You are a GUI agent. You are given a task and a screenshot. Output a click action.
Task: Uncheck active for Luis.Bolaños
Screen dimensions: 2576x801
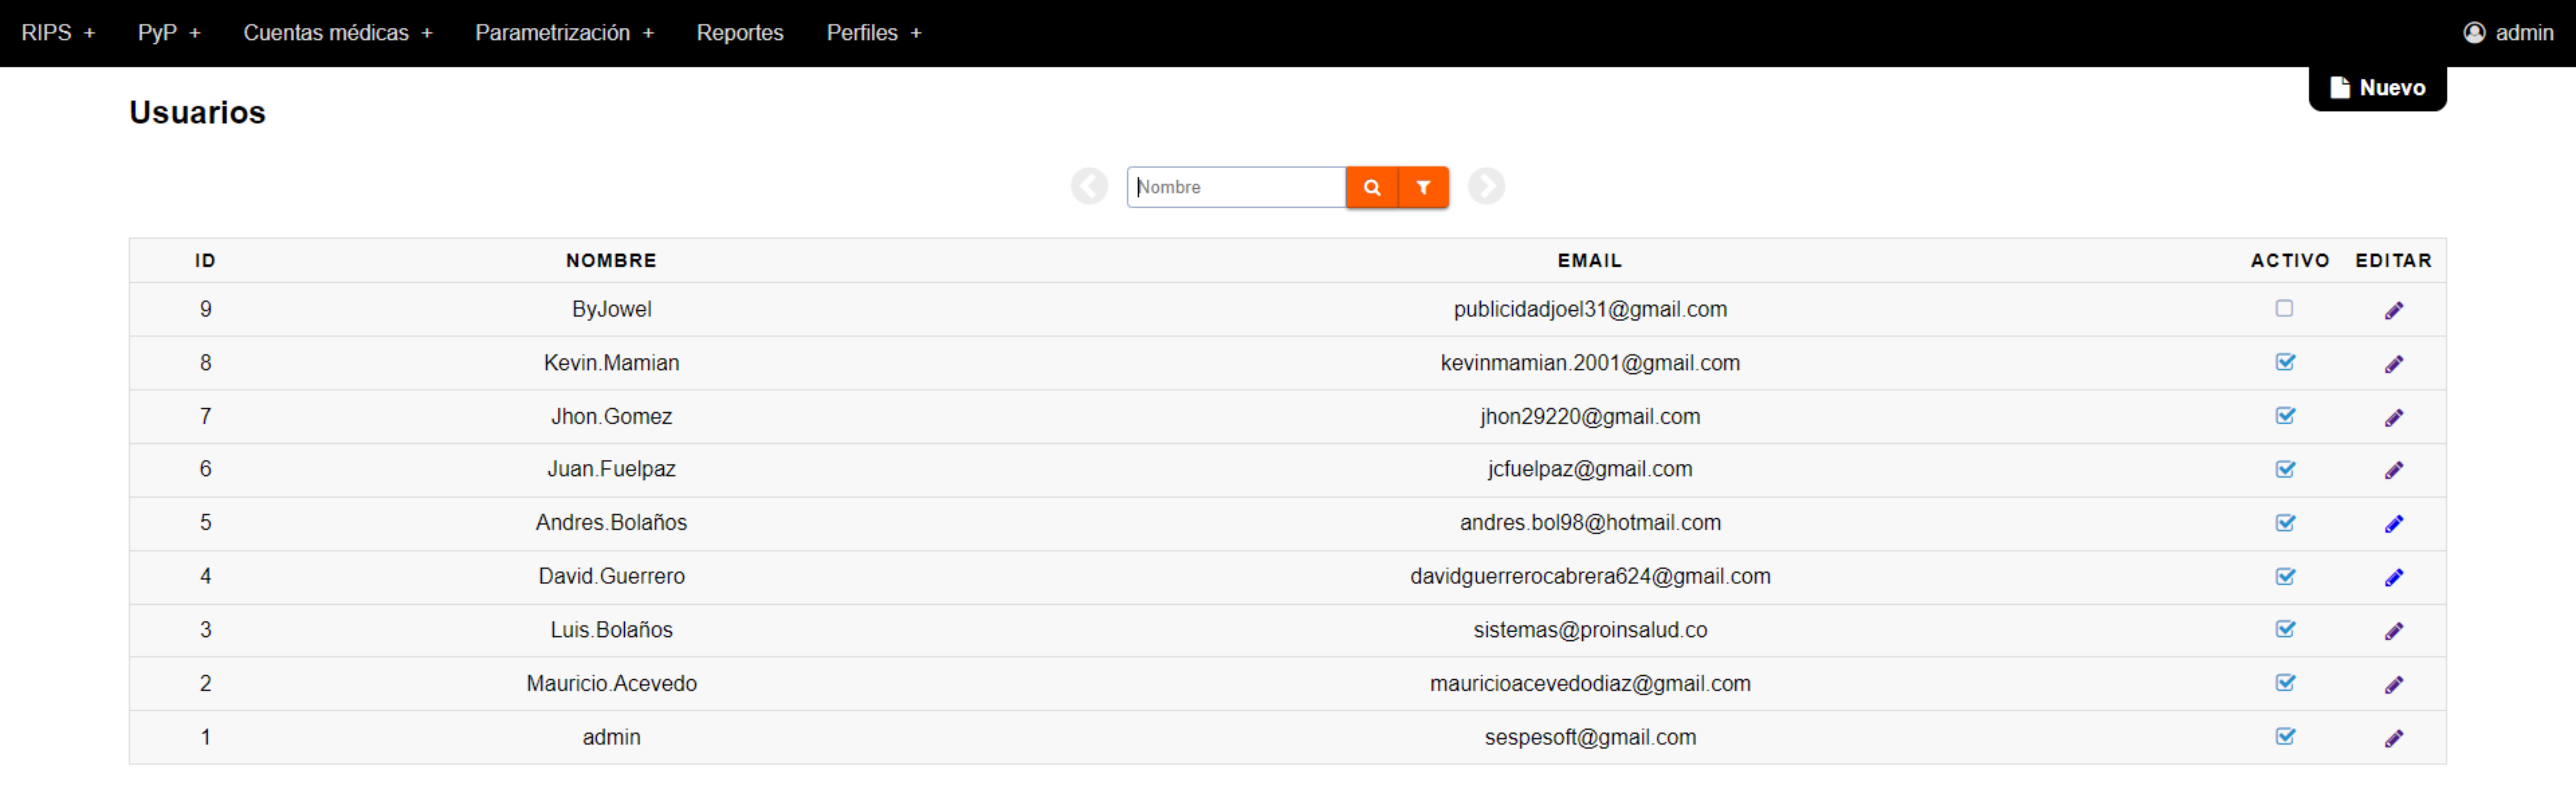point(2285,629)
